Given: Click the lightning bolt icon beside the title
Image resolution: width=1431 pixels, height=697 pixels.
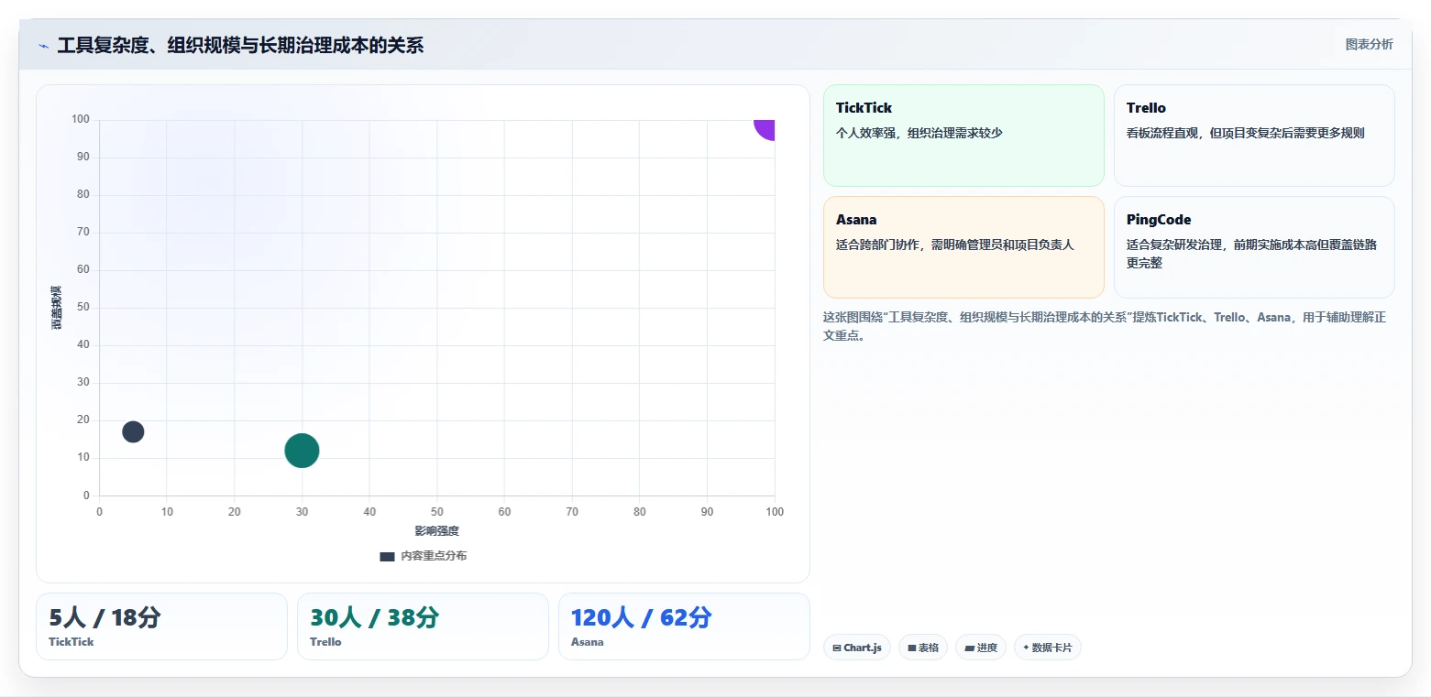Looking at the screenshot, I should [x=43, y=45].
